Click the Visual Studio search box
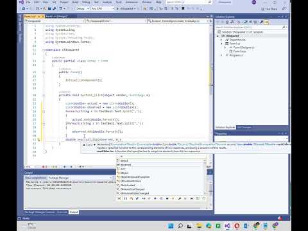The width and height of the screenshot is (308, 231). click(x=189, y=2)
